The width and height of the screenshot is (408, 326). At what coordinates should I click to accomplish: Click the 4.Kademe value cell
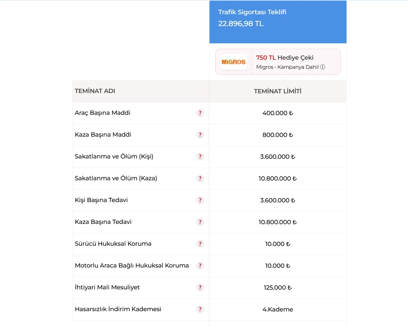pyautogui.click(x=278, y=309)
